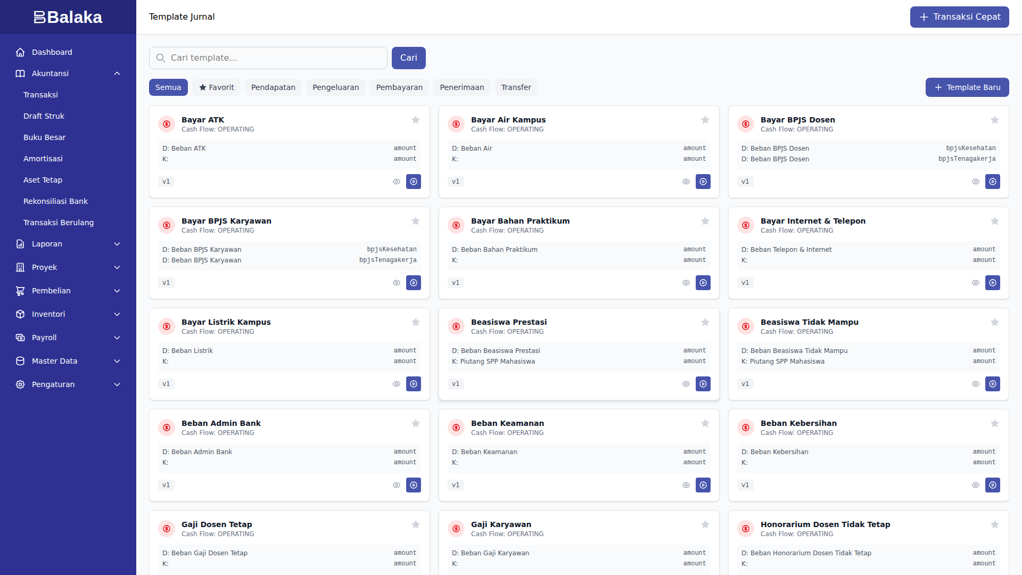Image resolution: width=1022 pixels, height=575 pixels.
Task: Click the eye icon on Bayar BPJS Dosen
Action: pos(975,182)
